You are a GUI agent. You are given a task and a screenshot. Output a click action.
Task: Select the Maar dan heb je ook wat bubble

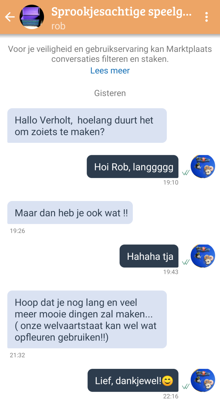[x=70, y=213]
